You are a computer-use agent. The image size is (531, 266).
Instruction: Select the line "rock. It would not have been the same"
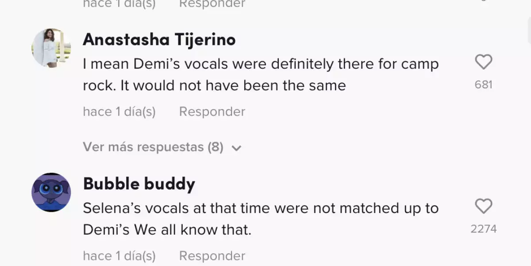click(214, 86)
